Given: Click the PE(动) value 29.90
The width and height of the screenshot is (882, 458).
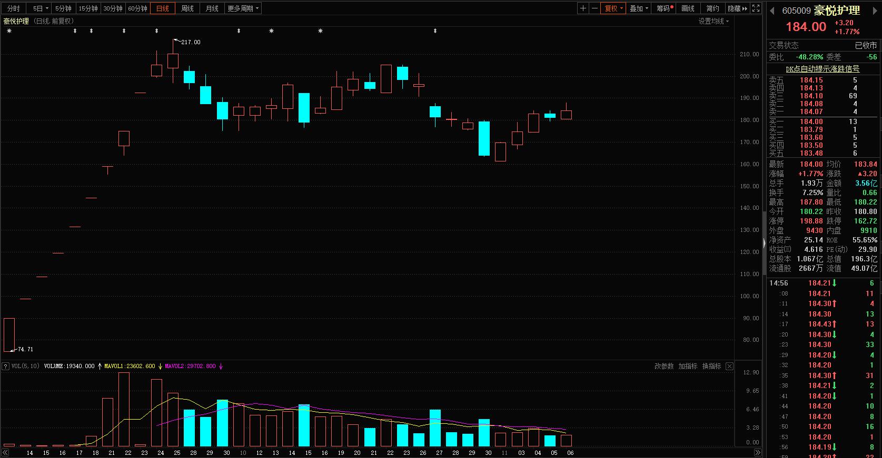Looking at the screenshot, I should [x=868, y=249].
